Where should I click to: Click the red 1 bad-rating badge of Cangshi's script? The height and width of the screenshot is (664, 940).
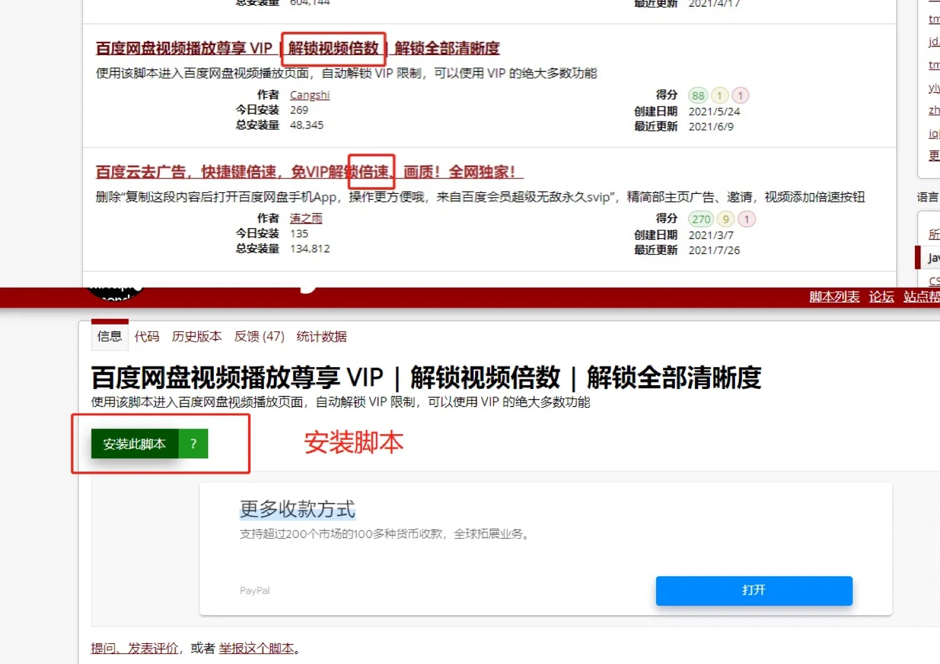pos(740,95)
